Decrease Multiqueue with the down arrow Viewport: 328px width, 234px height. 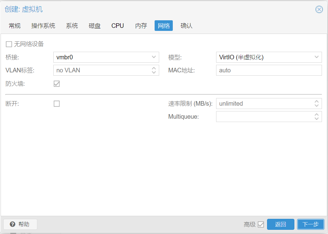pyautogui.click(x=316, y=119)
